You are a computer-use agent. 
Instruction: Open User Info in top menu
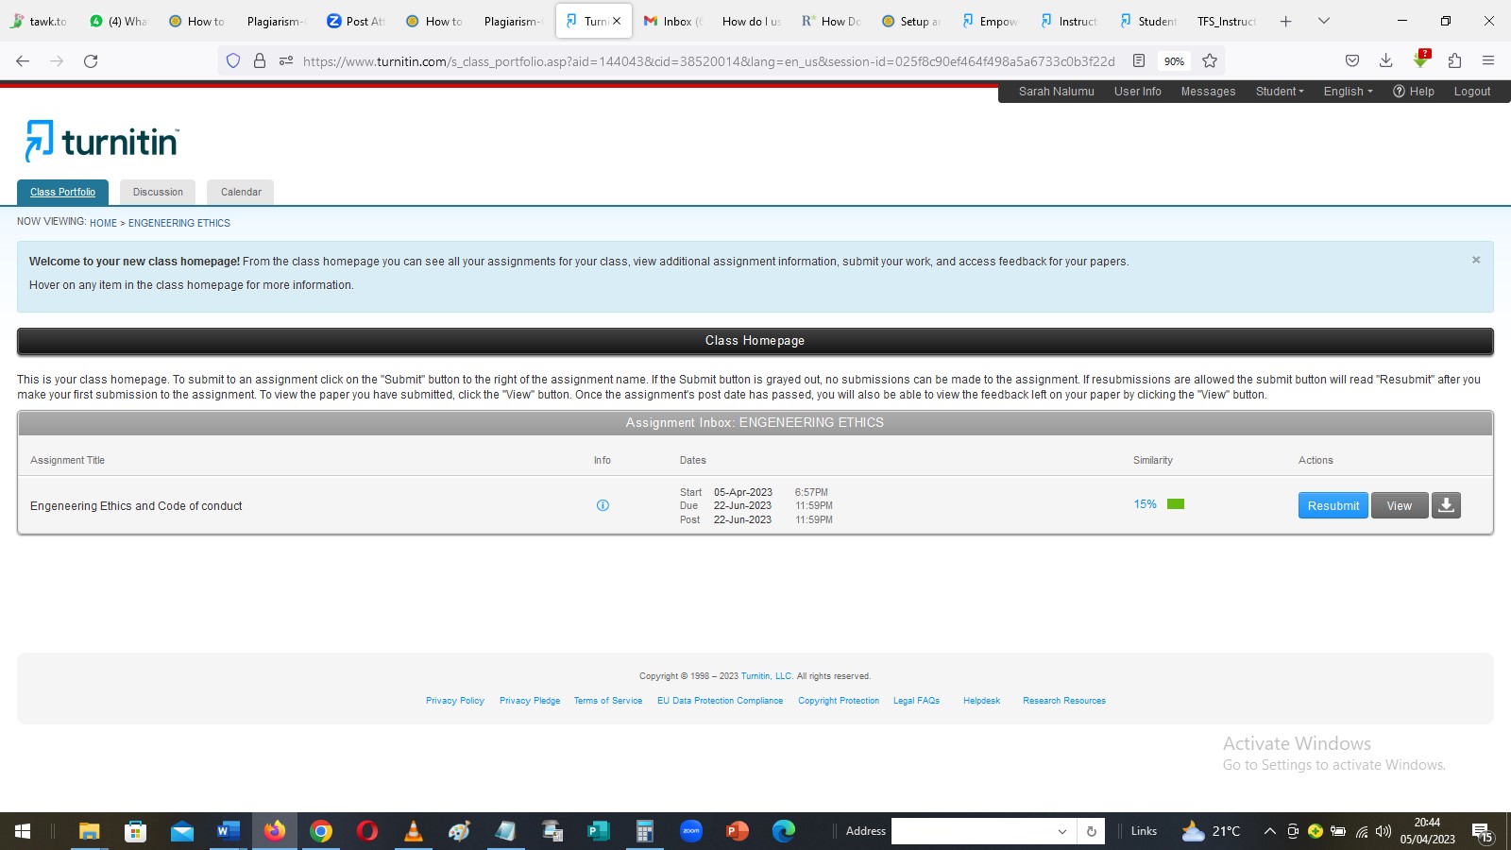1137,92
